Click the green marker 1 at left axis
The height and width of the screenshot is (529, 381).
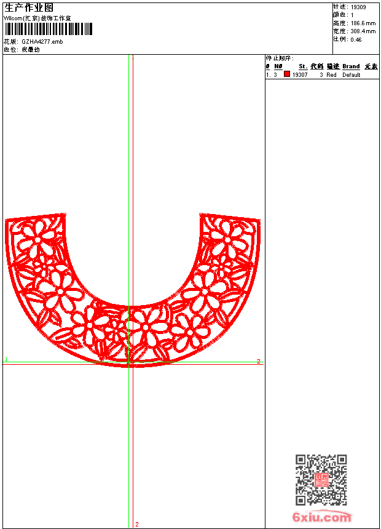pos(6,359)
